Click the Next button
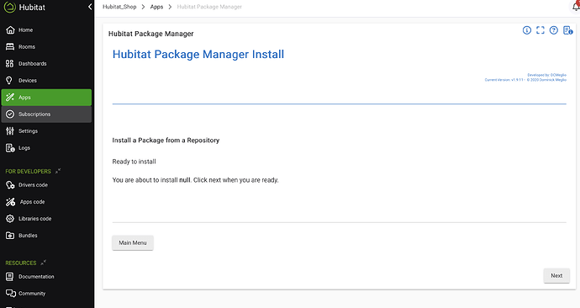 coord(556,276)
